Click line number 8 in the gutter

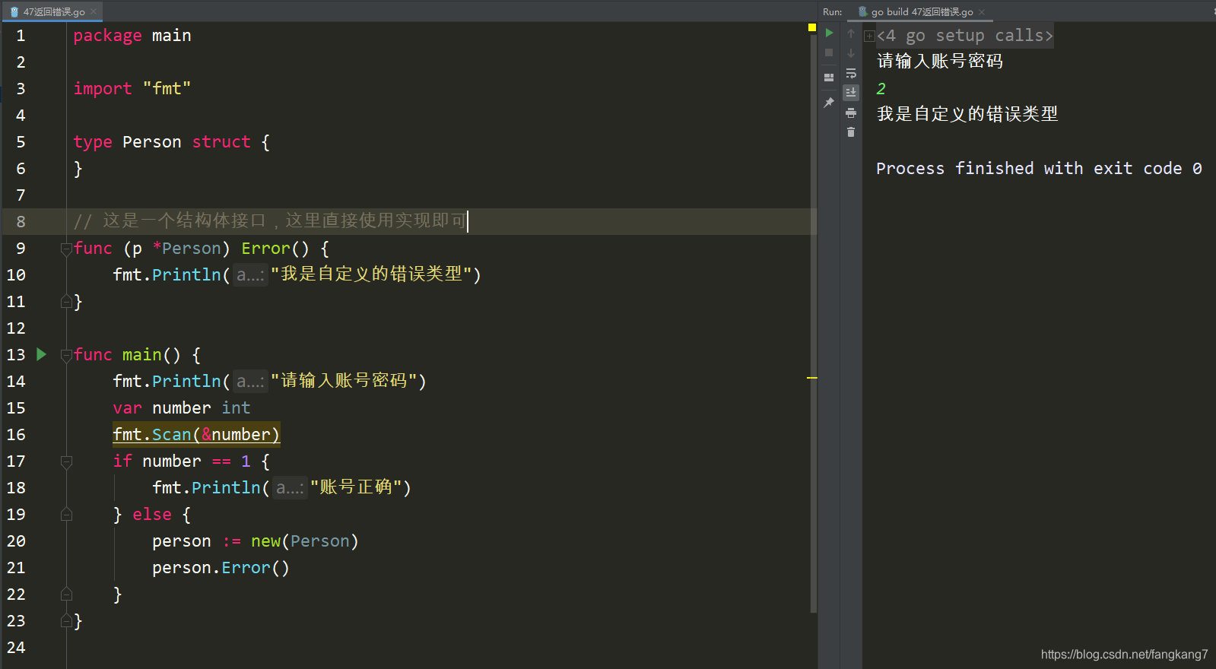pos(21,222)
